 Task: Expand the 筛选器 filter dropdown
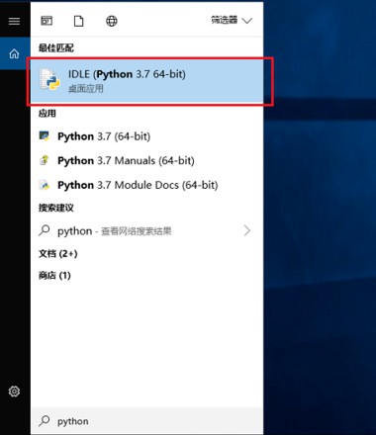pos(232,21)
